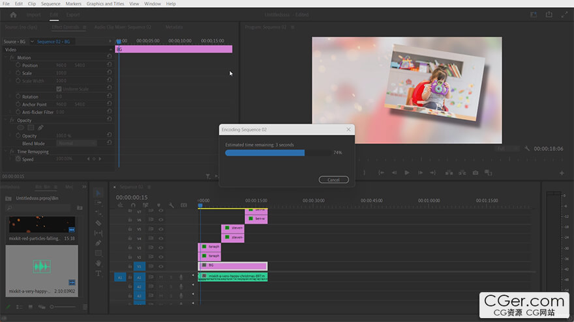Open the Graphics and Titles menu
The image size is (574, 322).
[105, 4]
